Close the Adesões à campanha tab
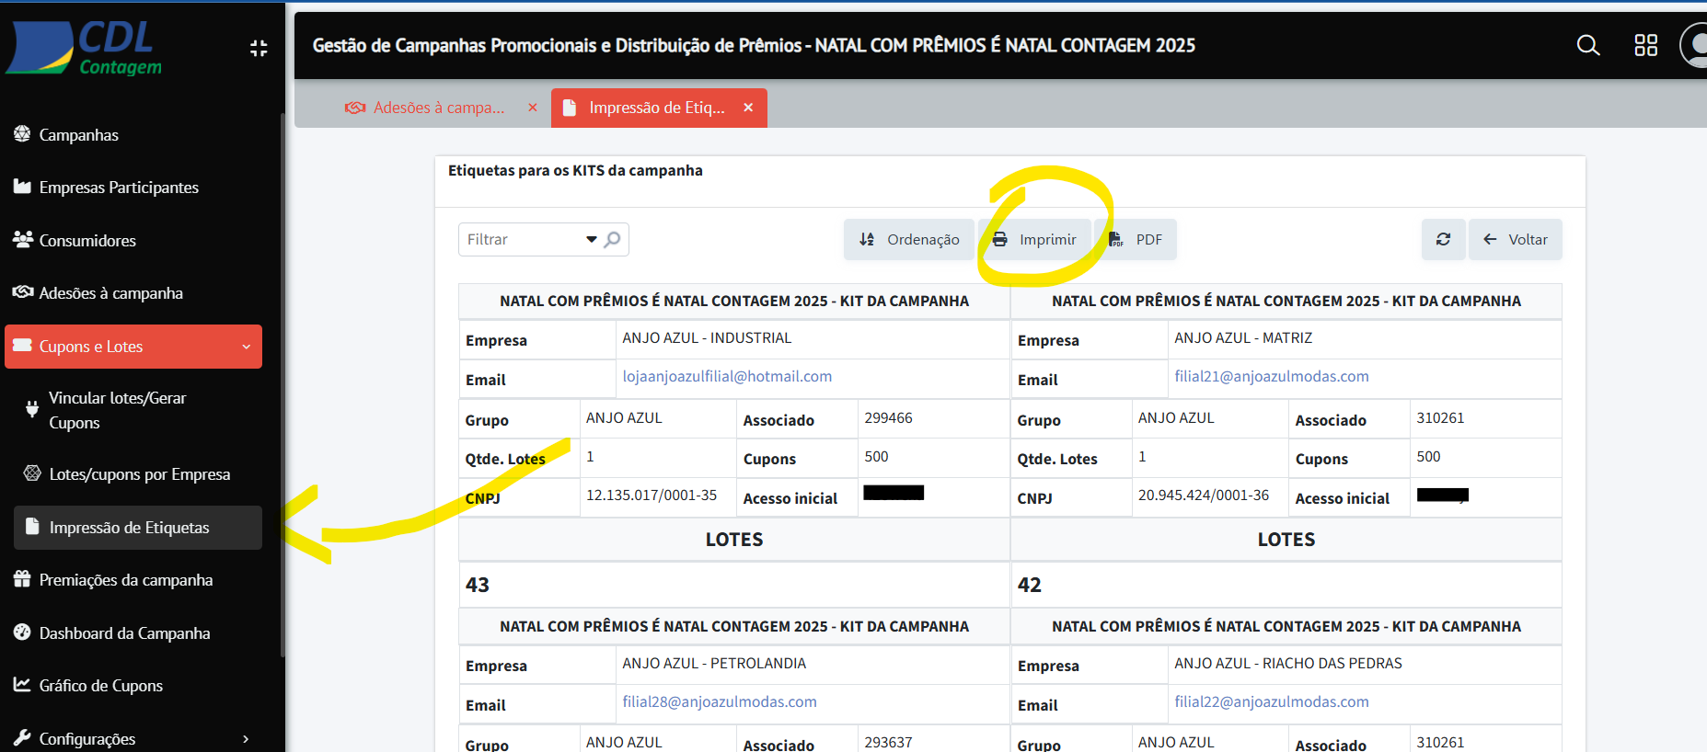 click(533, 108)
